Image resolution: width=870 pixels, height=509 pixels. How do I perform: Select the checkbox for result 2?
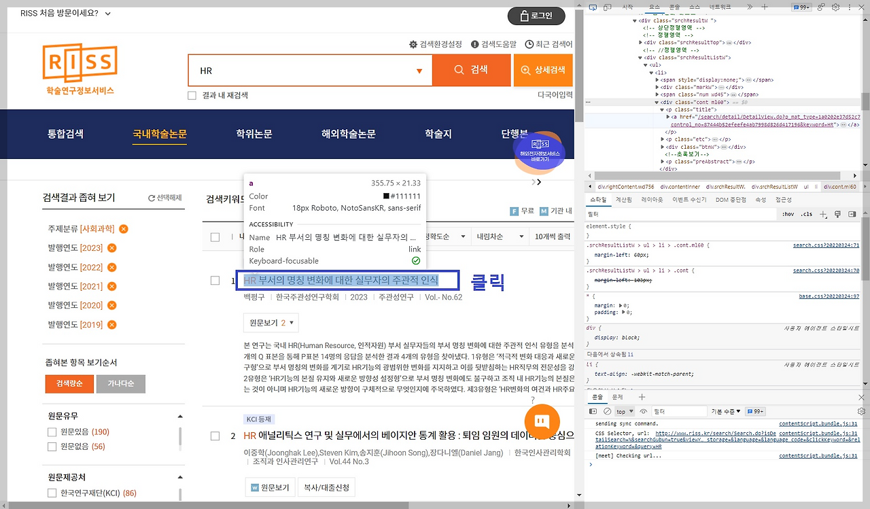pyautogui.click(x=215, y=436)
